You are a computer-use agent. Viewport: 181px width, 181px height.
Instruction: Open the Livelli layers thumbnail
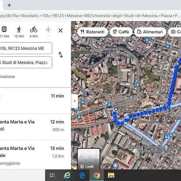pyautogui.click(x=89, y=159)
